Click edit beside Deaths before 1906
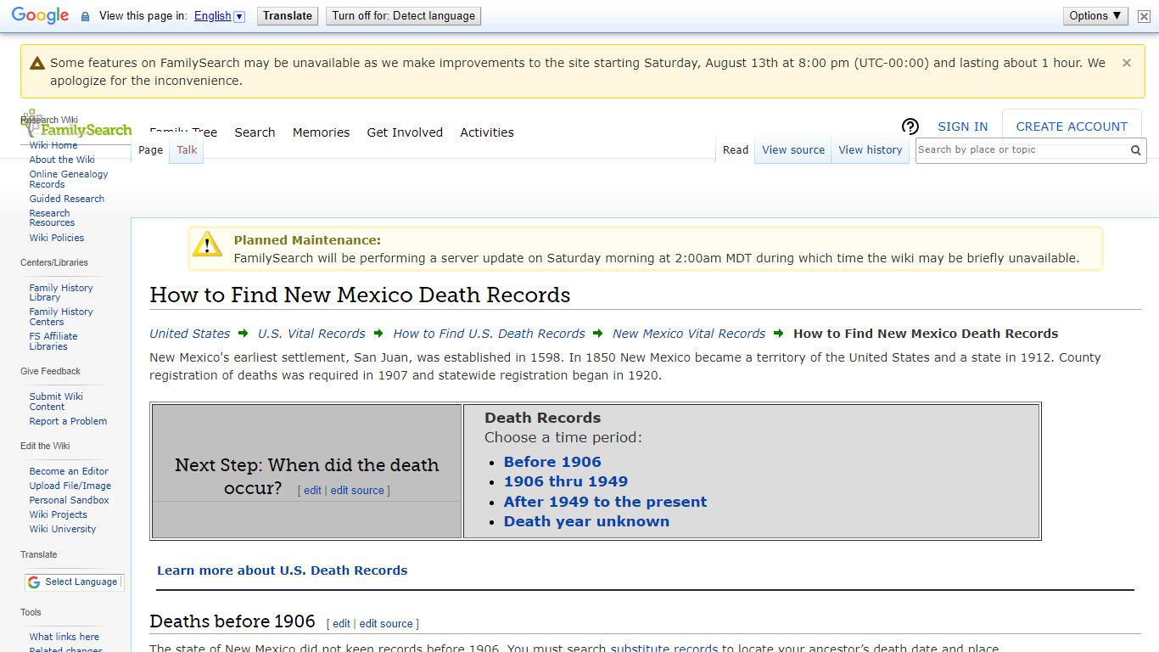Image resolution: width=1159 pixels, height=652 pixels. click(341, 624)
